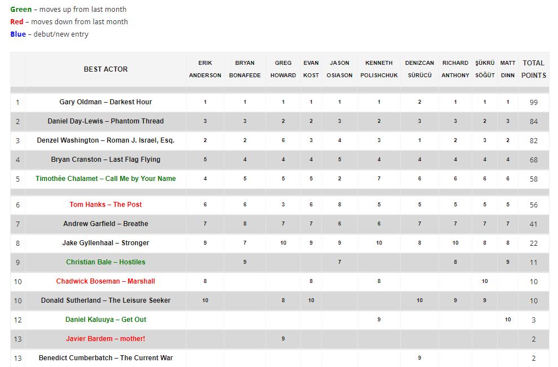The height and width of the screenshot is (367, 558).
Task: Click Erik Anderson's vote in Bryan Cranston row
Action: [205, 160]
